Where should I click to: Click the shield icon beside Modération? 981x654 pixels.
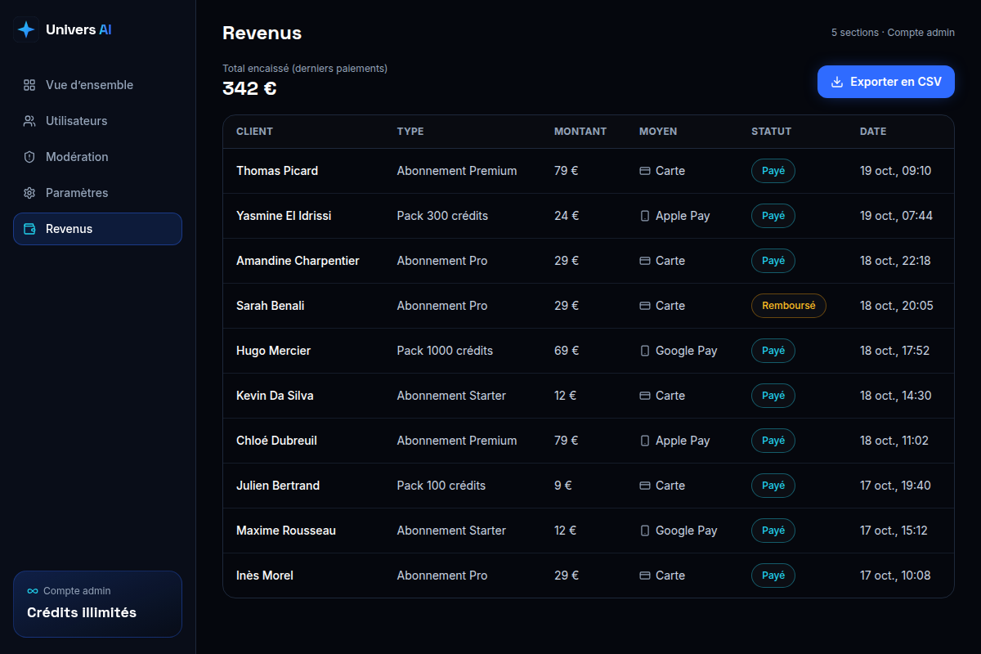pyautogui.click(x=29, y=157)
